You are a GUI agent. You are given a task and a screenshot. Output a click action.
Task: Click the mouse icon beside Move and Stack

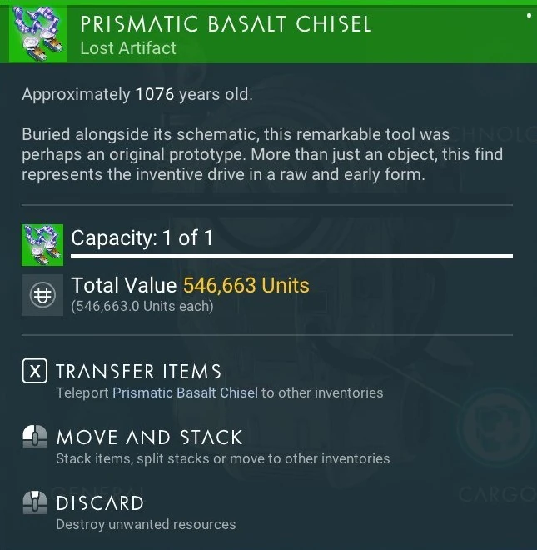[34, 437]
